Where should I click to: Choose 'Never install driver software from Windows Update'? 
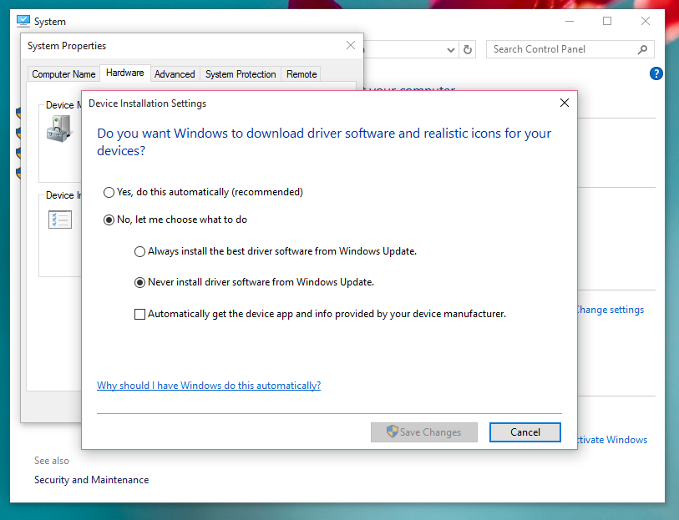tap(139, 282)
